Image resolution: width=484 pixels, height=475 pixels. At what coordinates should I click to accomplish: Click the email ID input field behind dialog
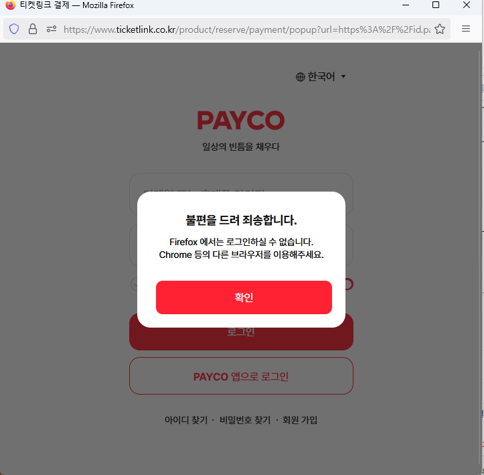coord(241,182)
